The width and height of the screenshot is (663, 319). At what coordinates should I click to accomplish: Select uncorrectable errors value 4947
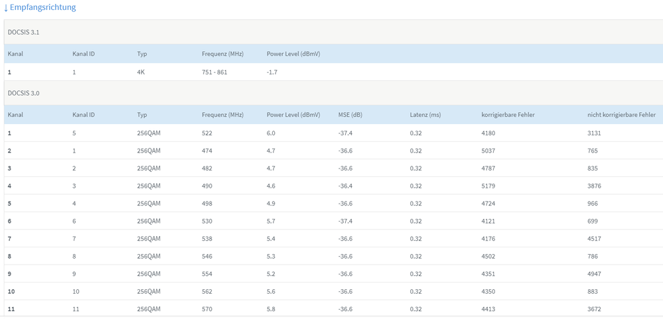(x=595, y=274)
